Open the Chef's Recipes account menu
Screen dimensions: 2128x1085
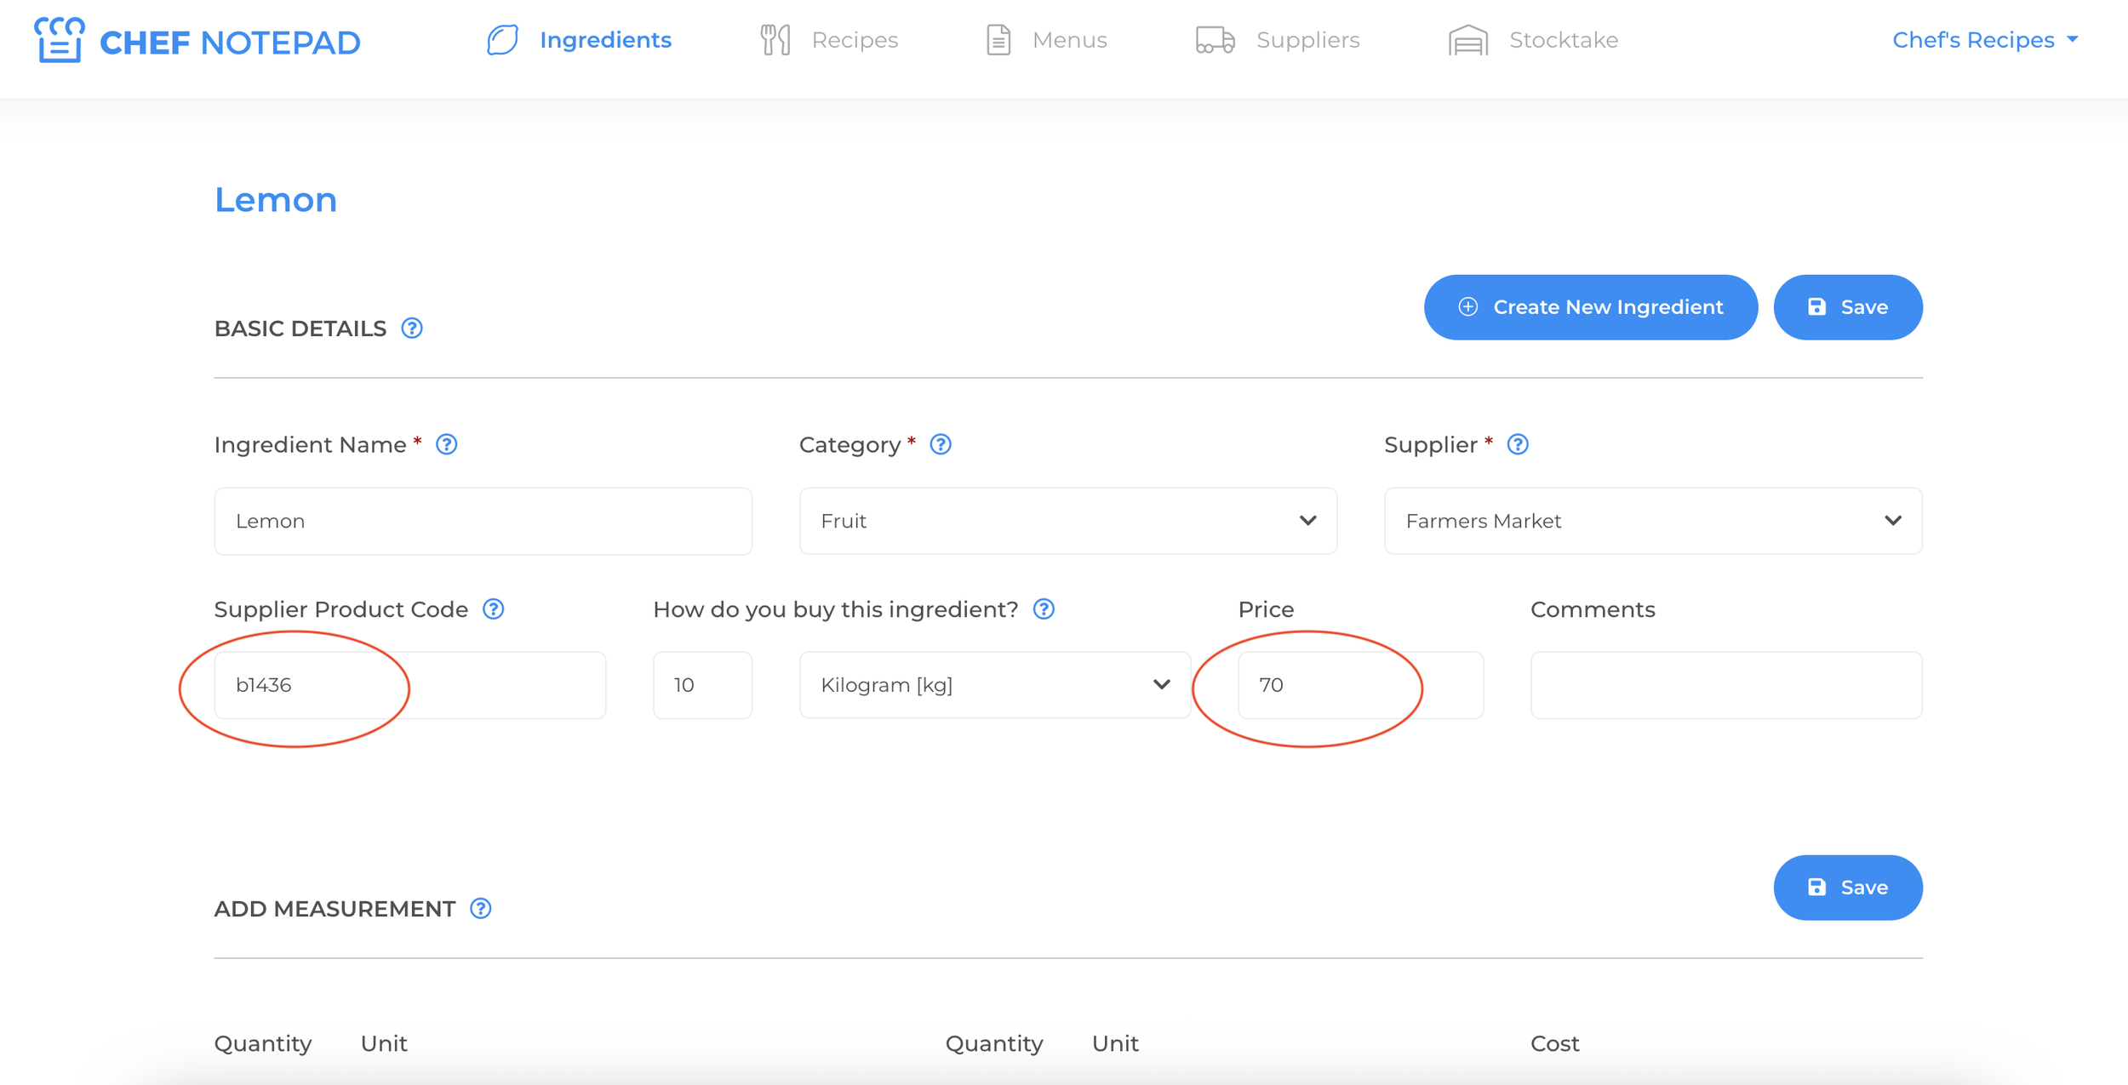pyautogui.click(x=1984, y=40)
